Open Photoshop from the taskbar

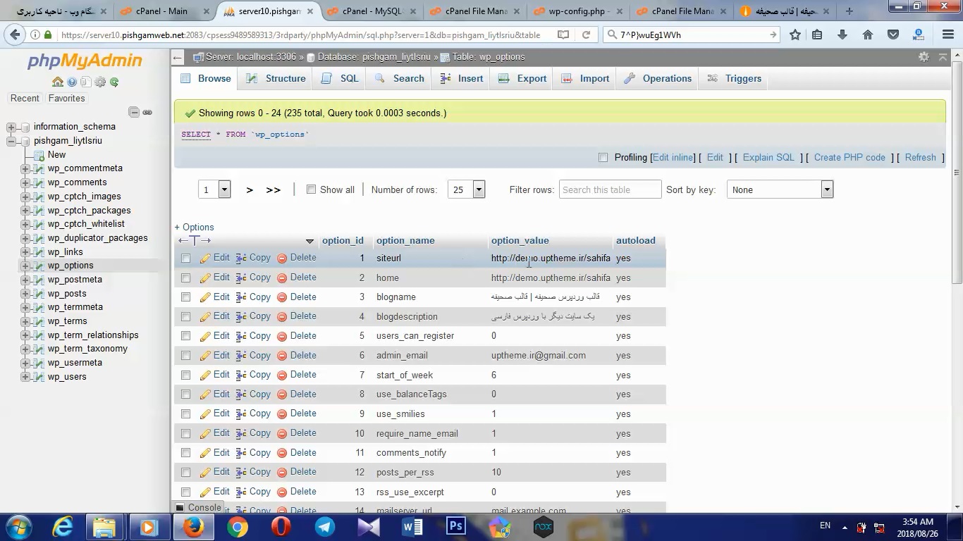tap(456, 526)
